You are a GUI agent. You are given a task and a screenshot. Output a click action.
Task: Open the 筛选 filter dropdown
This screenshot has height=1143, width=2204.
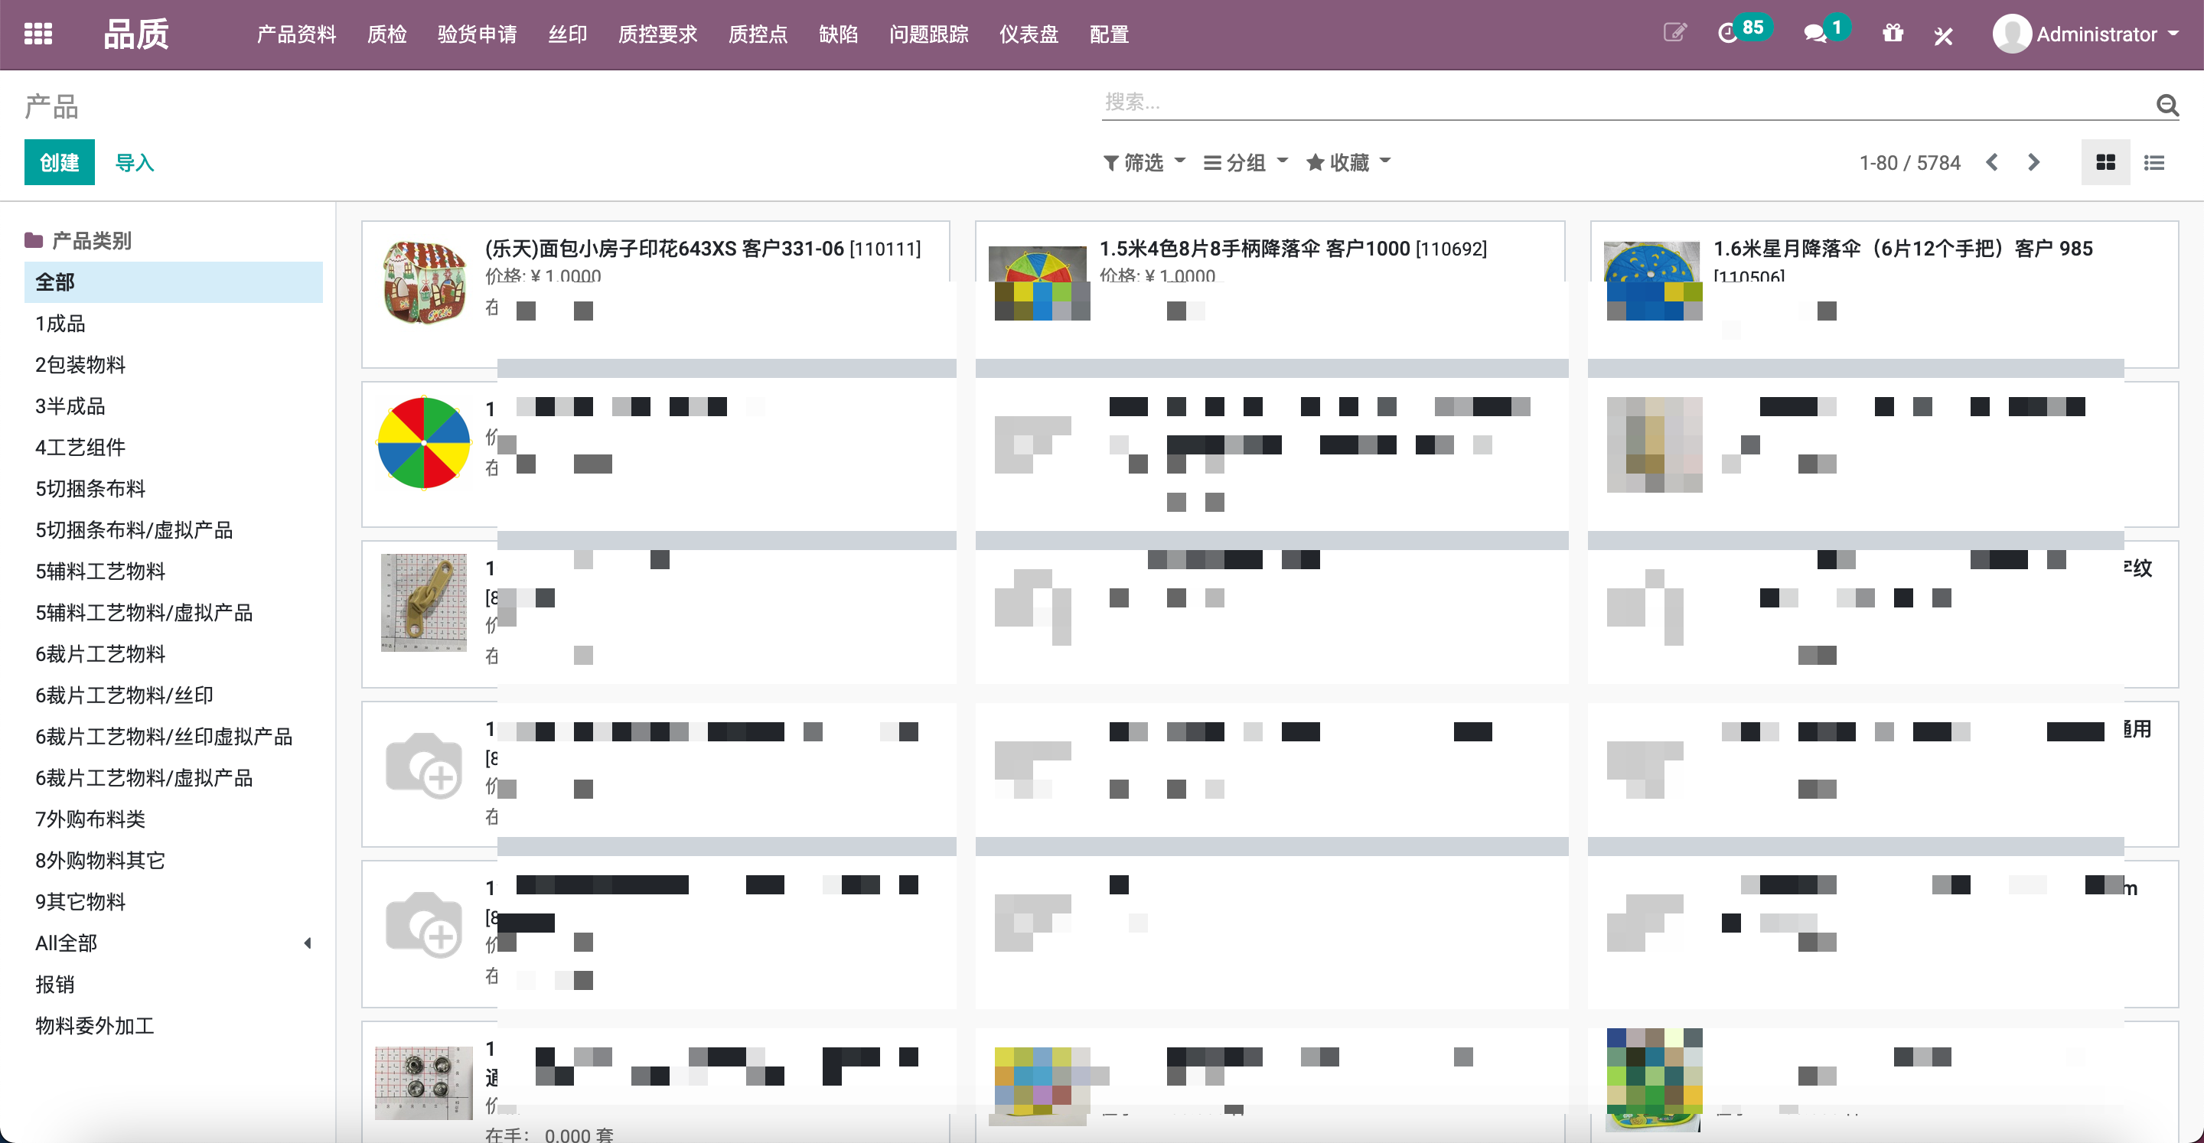(1144, 162)
